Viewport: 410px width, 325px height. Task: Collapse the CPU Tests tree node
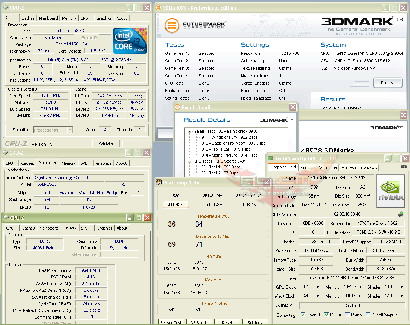coord(189,161)
